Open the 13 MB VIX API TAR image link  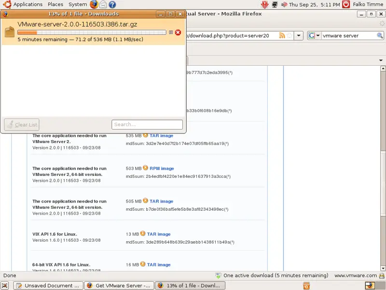tap(159, 234)
